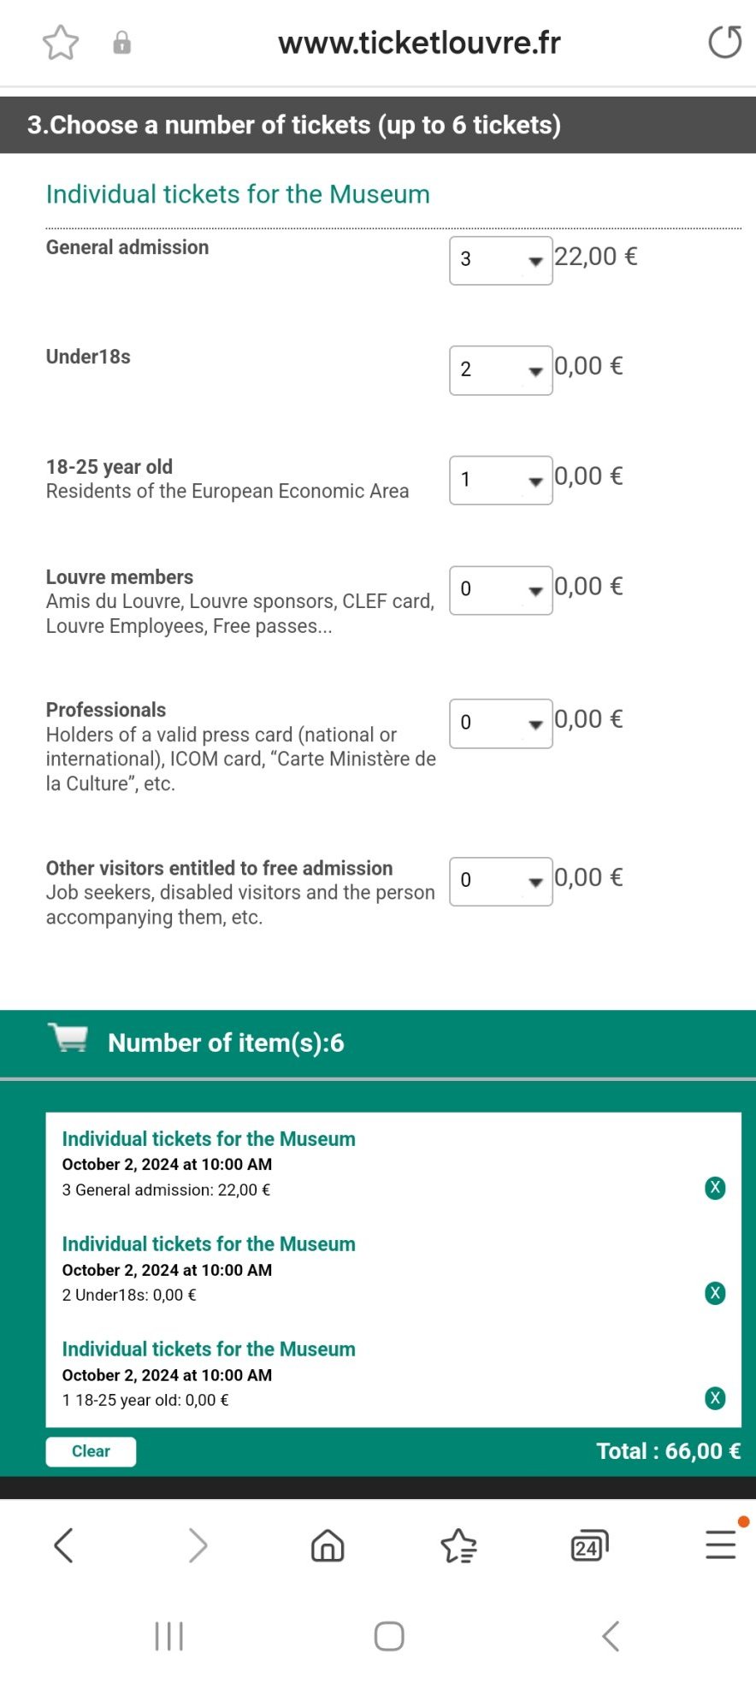Open the browser home page icon
Image resolution: width=756 pixels, height=1683 pixels.
pos(328,1545)
